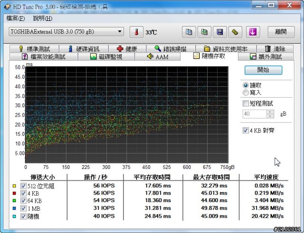Screen dimensions: 304x233
Task: Open the TOSHIBA External USB 3.0 drive dropdown
Action: 66,32
